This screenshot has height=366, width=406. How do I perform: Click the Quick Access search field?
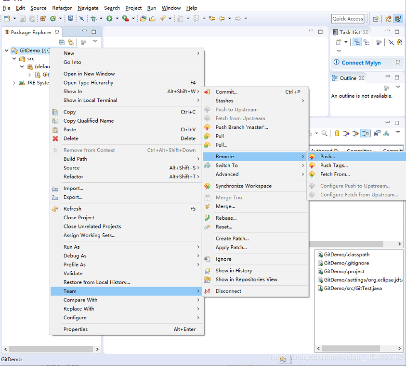[348, 19]
